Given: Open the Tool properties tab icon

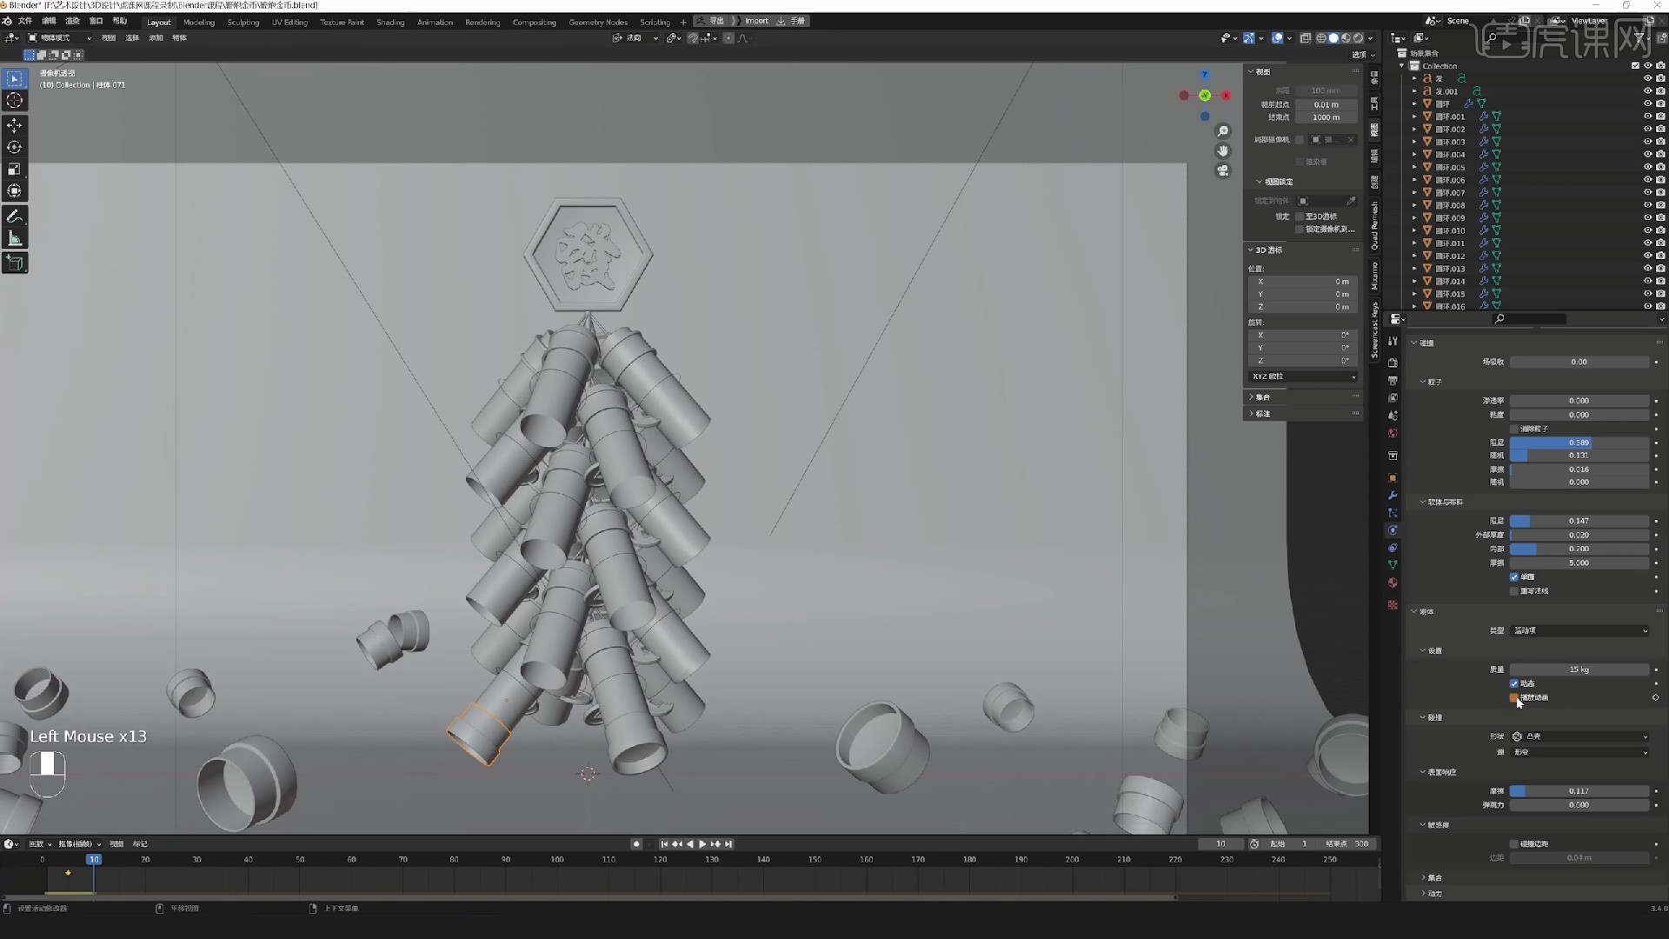Looking at the screenshot, I should pos(1393,342).
